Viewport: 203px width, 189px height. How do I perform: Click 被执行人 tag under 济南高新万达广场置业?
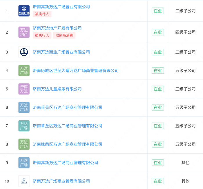coord(42,14)
